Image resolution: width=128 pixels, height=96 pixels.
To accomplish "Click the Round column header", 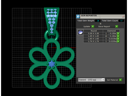I will [x=94, y=31].
